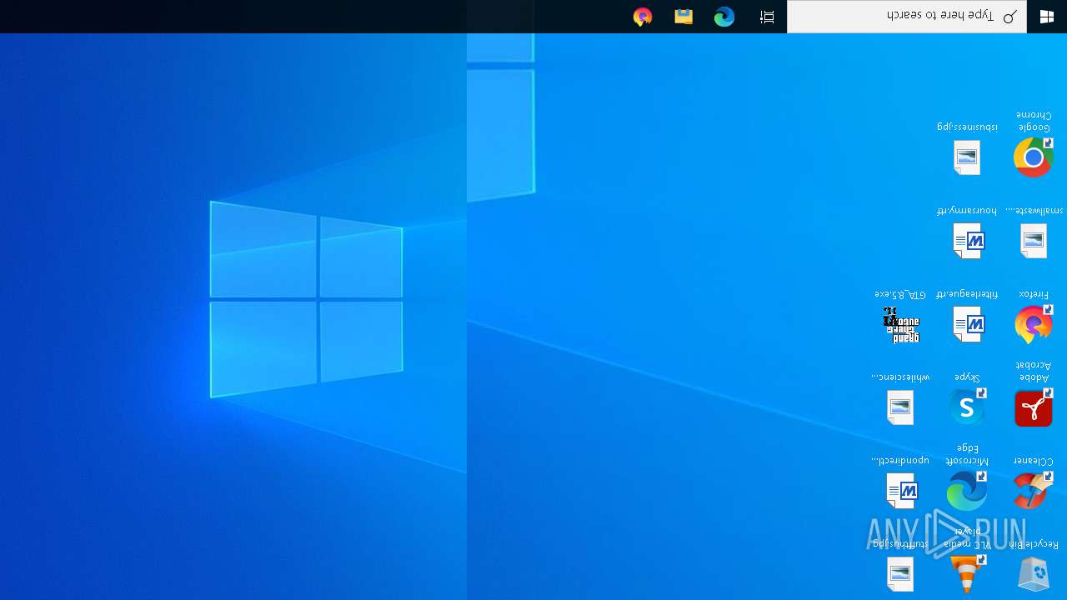Open the Recycle Bin icon
1067x600 pixels.
click(1034, 573)
